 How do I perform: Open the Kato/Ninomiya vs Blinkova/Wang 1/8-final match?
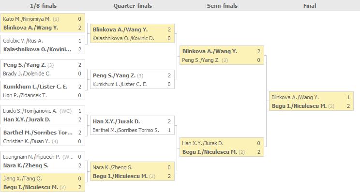coord(43,23)
